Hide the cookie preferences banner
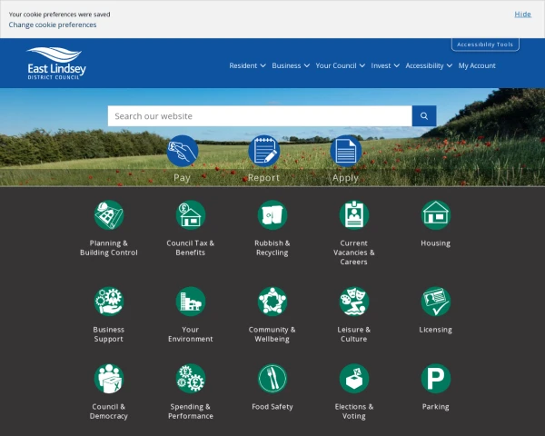545x436 pixels. coord(522,15)
